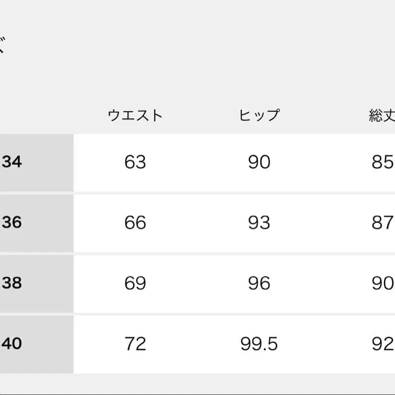The height and width of the screenshot is (395, 395).
Task: Click length value 90 in size 38 row
Action: tap(382, 284)
